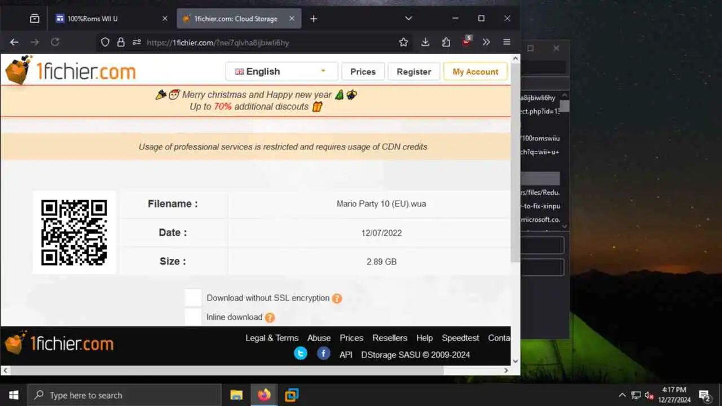Open File Explorer from the taskbar
722x406 pixels.
237,395
